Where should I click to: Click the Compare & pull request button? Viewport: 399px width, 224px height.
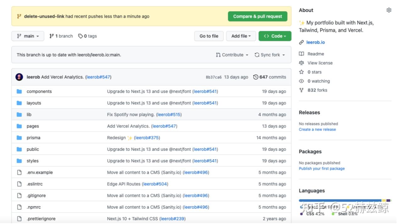pos(258,16)
